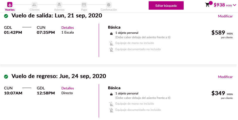238x120 pixels.
Task: Expand the $938 MXN cart total chevron
Action: [x=234, y=5]
